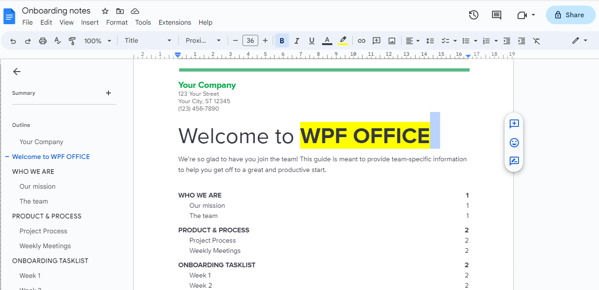Screen dimensions: 599x290
Task: Open the yellow highlight color picker
Action: 343,41
